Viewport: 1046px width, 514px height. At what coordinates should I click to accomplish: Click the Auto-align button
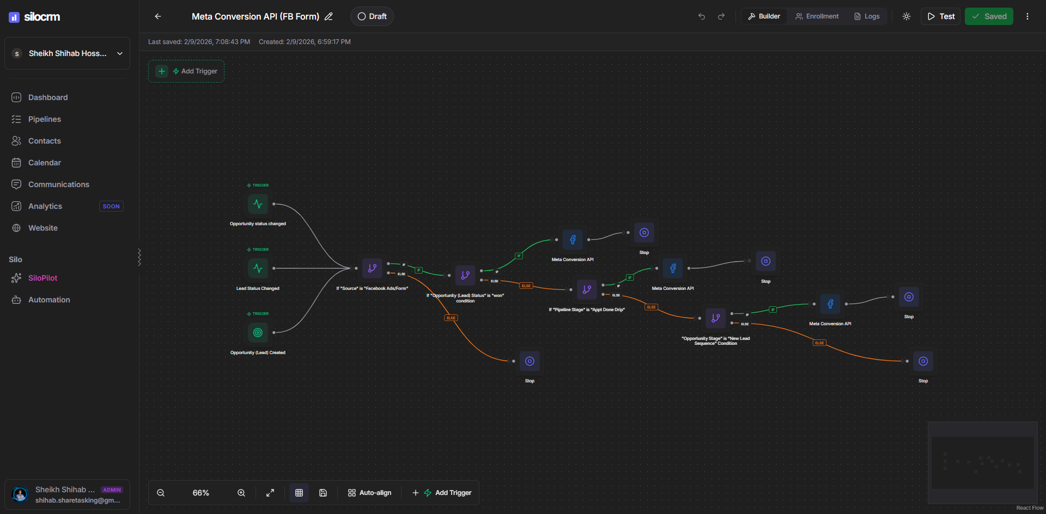click(x=369, y=493)
